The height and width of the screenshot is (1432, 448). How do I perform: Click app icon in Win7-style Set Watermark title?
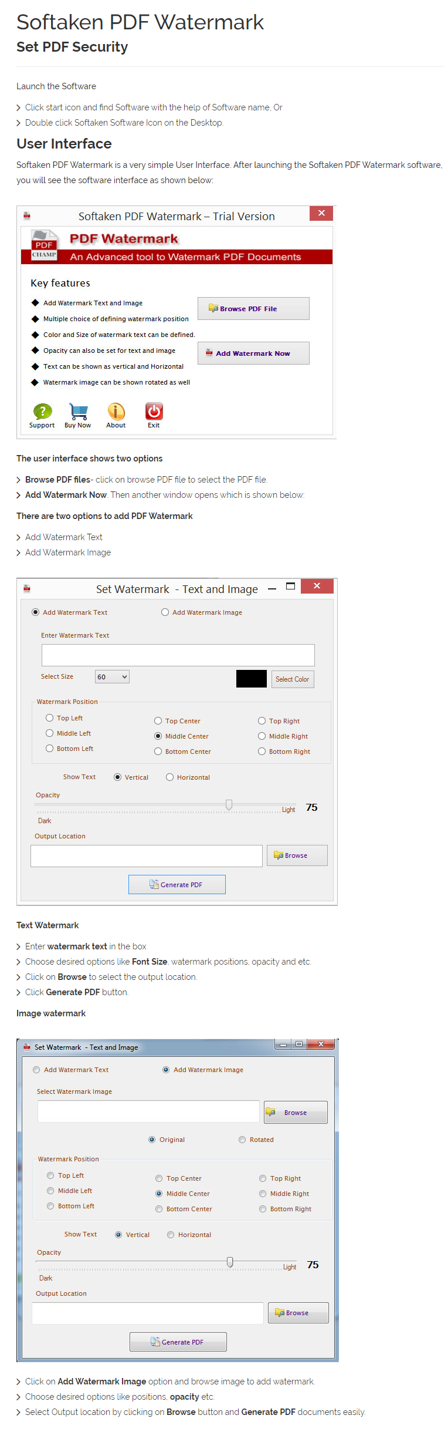click(26, 1047)
